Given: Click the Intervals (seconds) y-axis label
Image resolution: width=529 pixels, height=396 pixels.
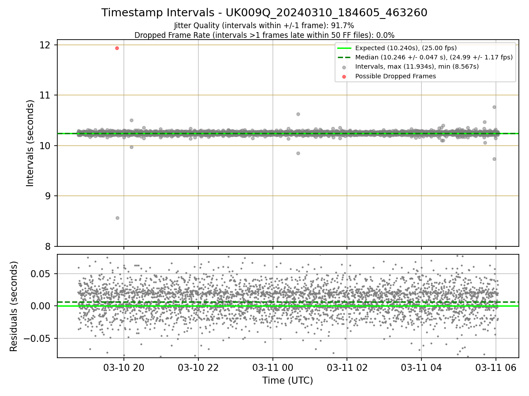Looking at the screenshot, I should click(30, 143).
